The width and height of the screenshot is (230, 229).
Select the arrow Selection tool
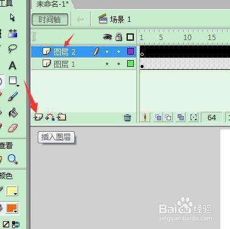pyautogui.click(x=12, y=18)
